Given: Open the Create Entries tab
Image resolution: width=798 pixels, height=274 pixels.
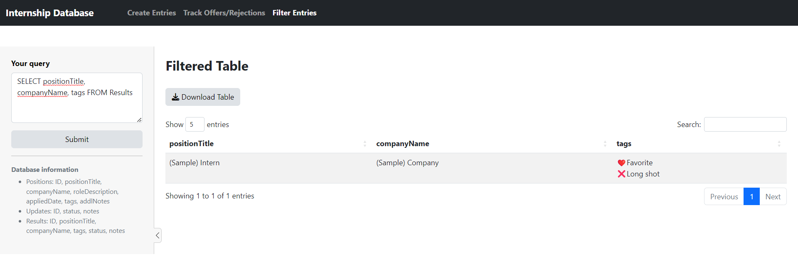Looking at the screenshot, I should click(x=151, y=13).
